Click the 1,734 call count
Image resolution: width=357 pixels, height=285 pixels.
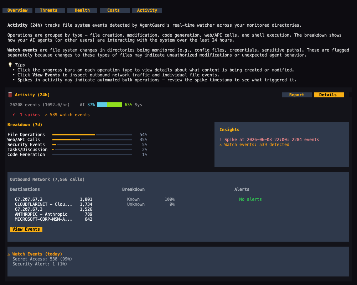[86, 204]
